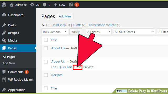Image resolution: width=168 pixels, height=94 pixels.
Task: Click the home icon beside Allrecipz
Action: click(x=12, y=5)
